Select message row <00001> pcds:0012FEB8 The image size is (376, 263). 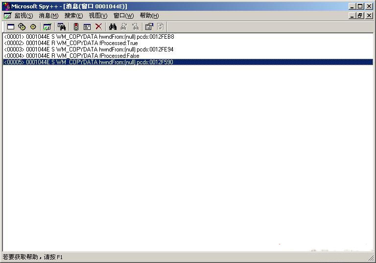tap(188, 37)
